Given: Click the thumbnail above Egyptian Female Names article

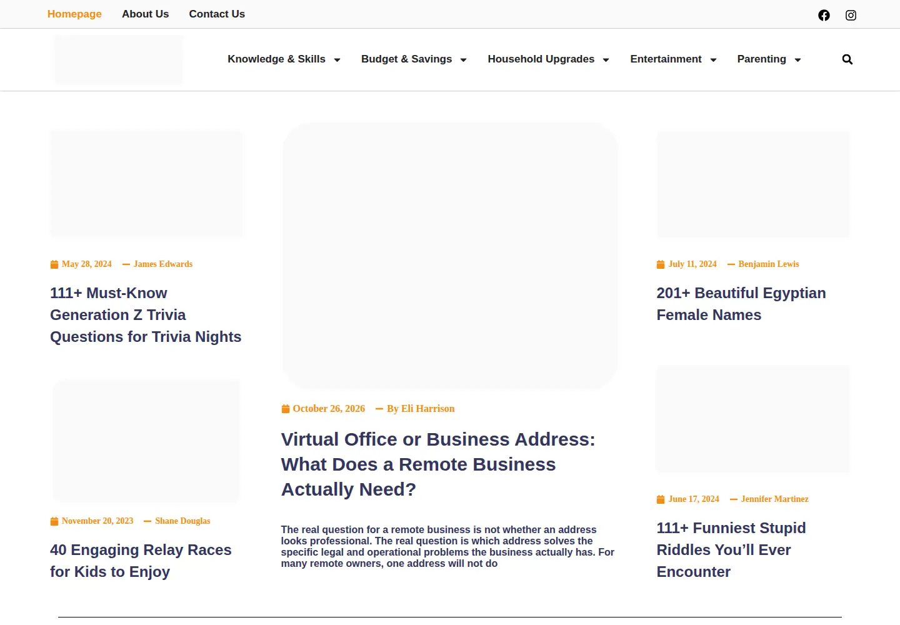Looking at the screenshot, I should 753,184.
